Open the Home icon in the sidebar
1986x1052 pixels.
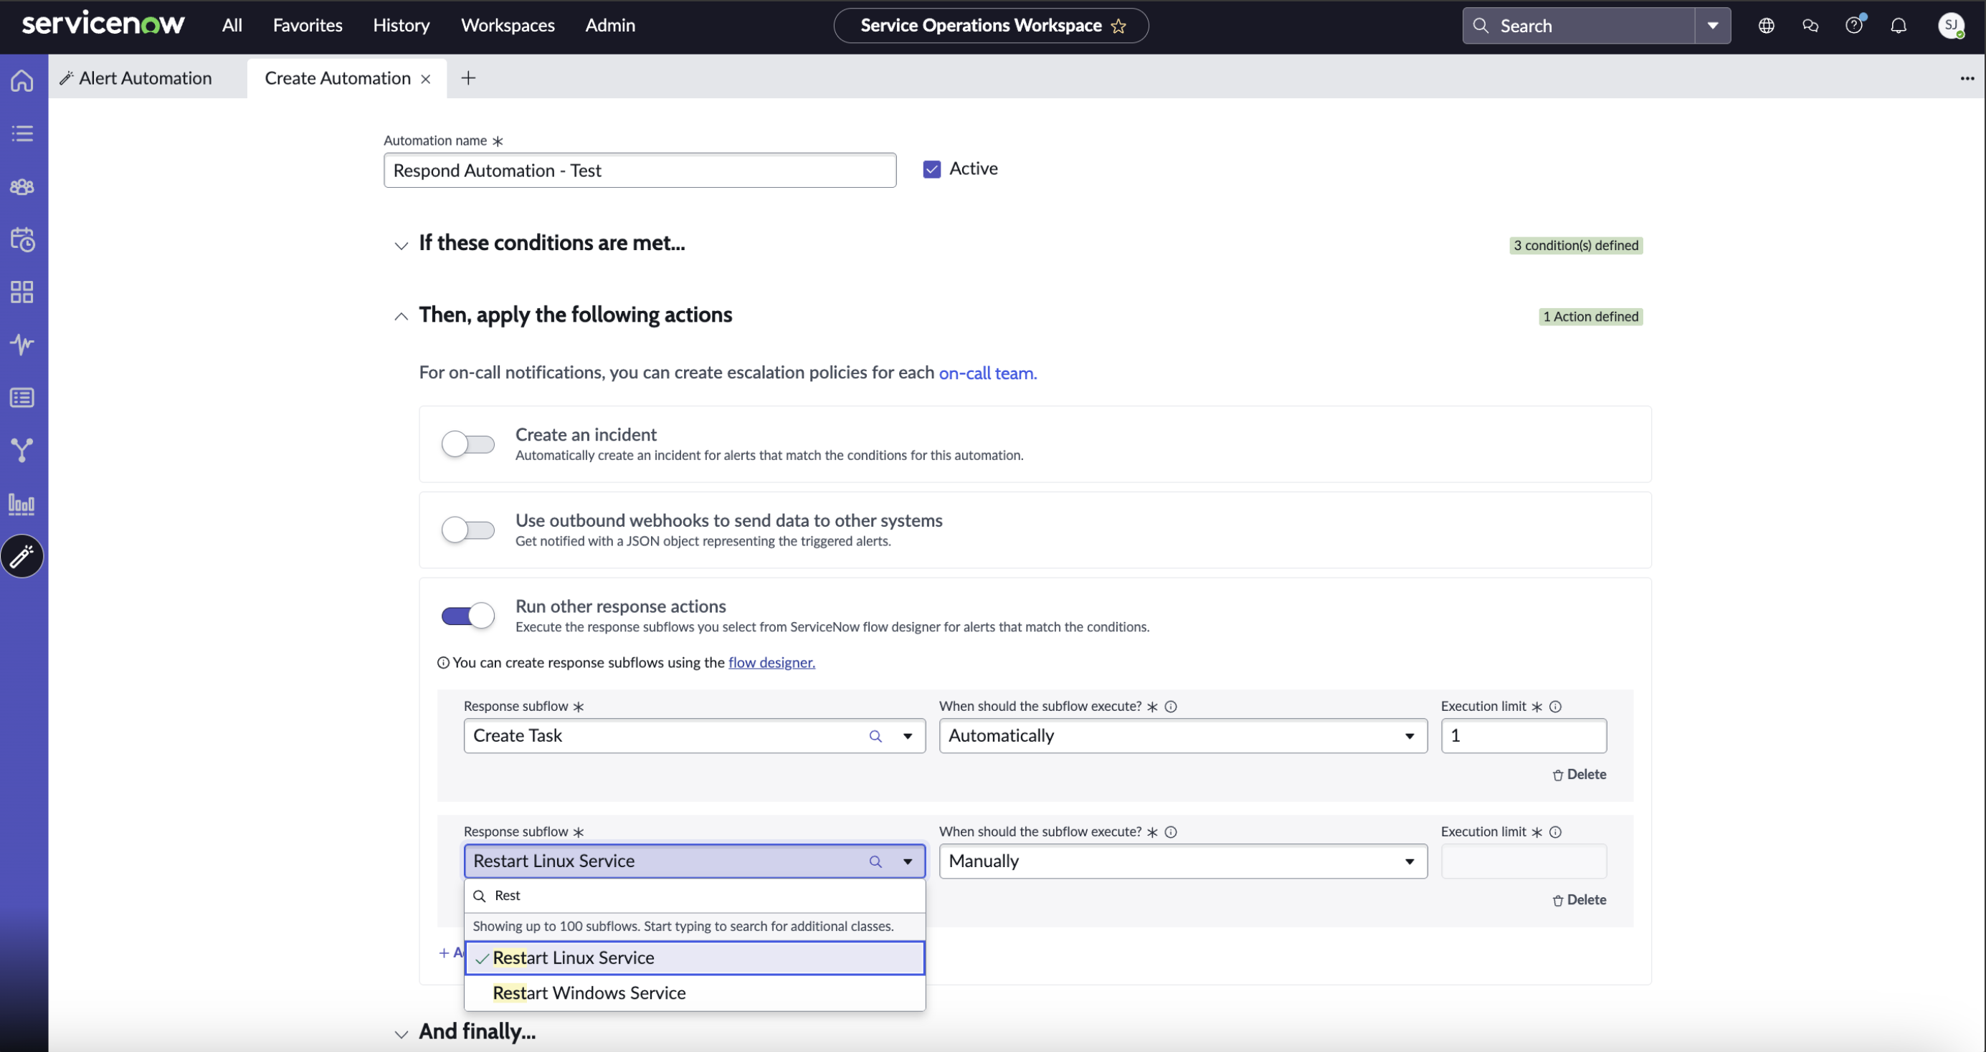(x=22, y=80)
